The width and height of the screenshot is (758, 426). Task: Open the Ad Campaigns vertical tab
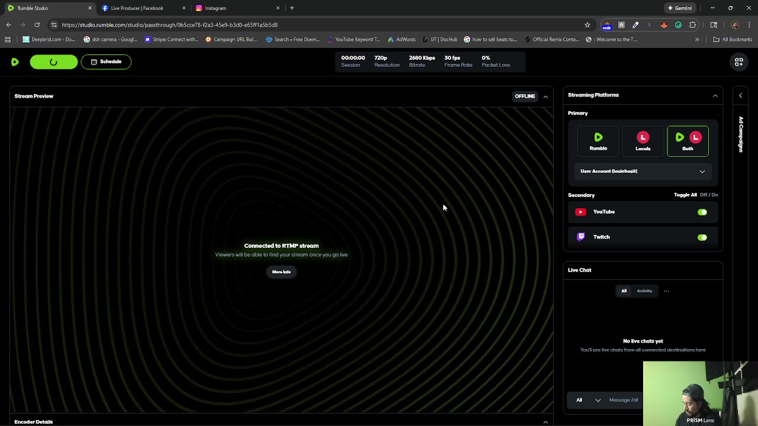point(740,134)
